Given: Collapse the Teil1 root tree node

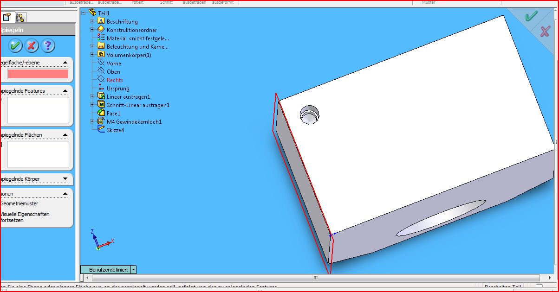Looking at the screenshot, I should [x=84, y=13].
